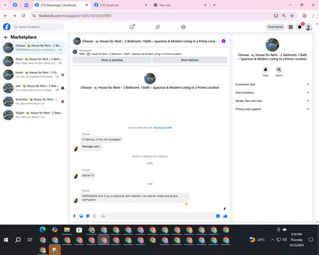The height and width of the screenshot is (255, 319).
Task: Open the Friends icon in top navigation
Action: 158,27
